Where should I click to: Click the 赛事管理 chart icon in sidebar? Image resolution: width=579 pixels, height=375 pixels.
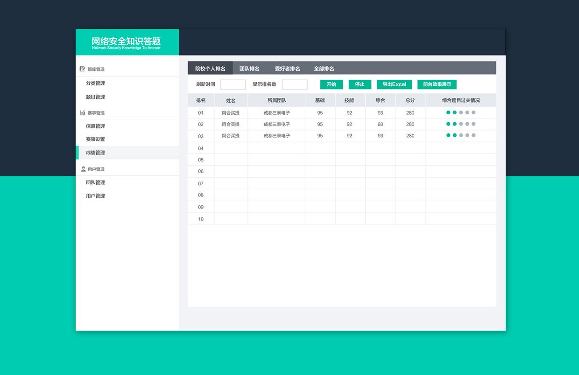[83, 113]
